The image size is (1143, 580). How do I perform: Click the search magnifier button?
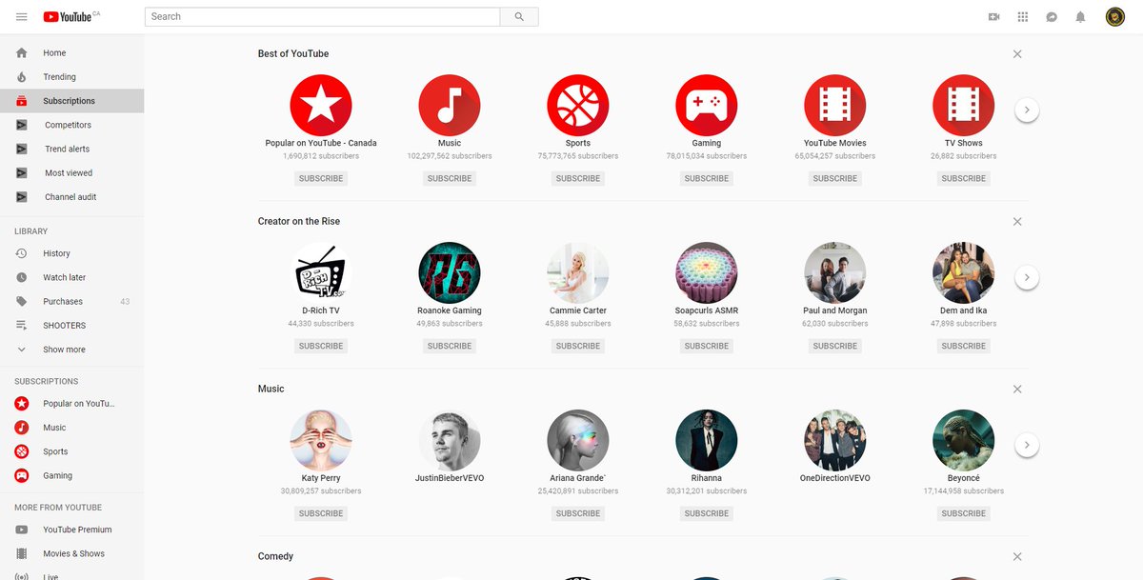tap(519, 17)
